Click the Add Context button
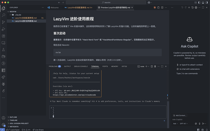Image resolution: width=210 pixels, height=131 pixels. [x=180, y=115]
